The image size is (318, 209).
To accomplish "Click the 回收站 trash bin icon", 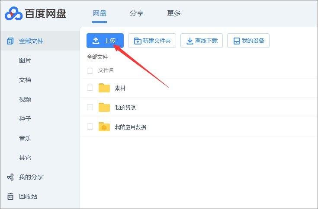I will [x=10, y=196].
